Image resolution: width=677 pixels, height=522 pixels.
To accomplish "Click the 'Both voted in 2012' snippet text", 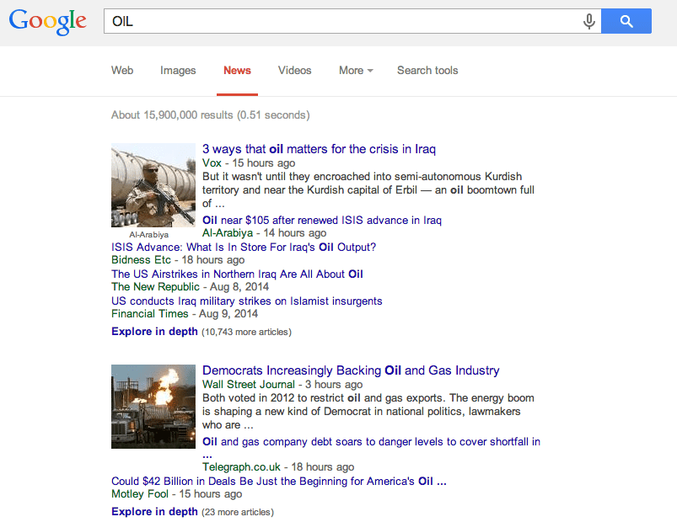I will pyautogui.click(x=368, y=411).
